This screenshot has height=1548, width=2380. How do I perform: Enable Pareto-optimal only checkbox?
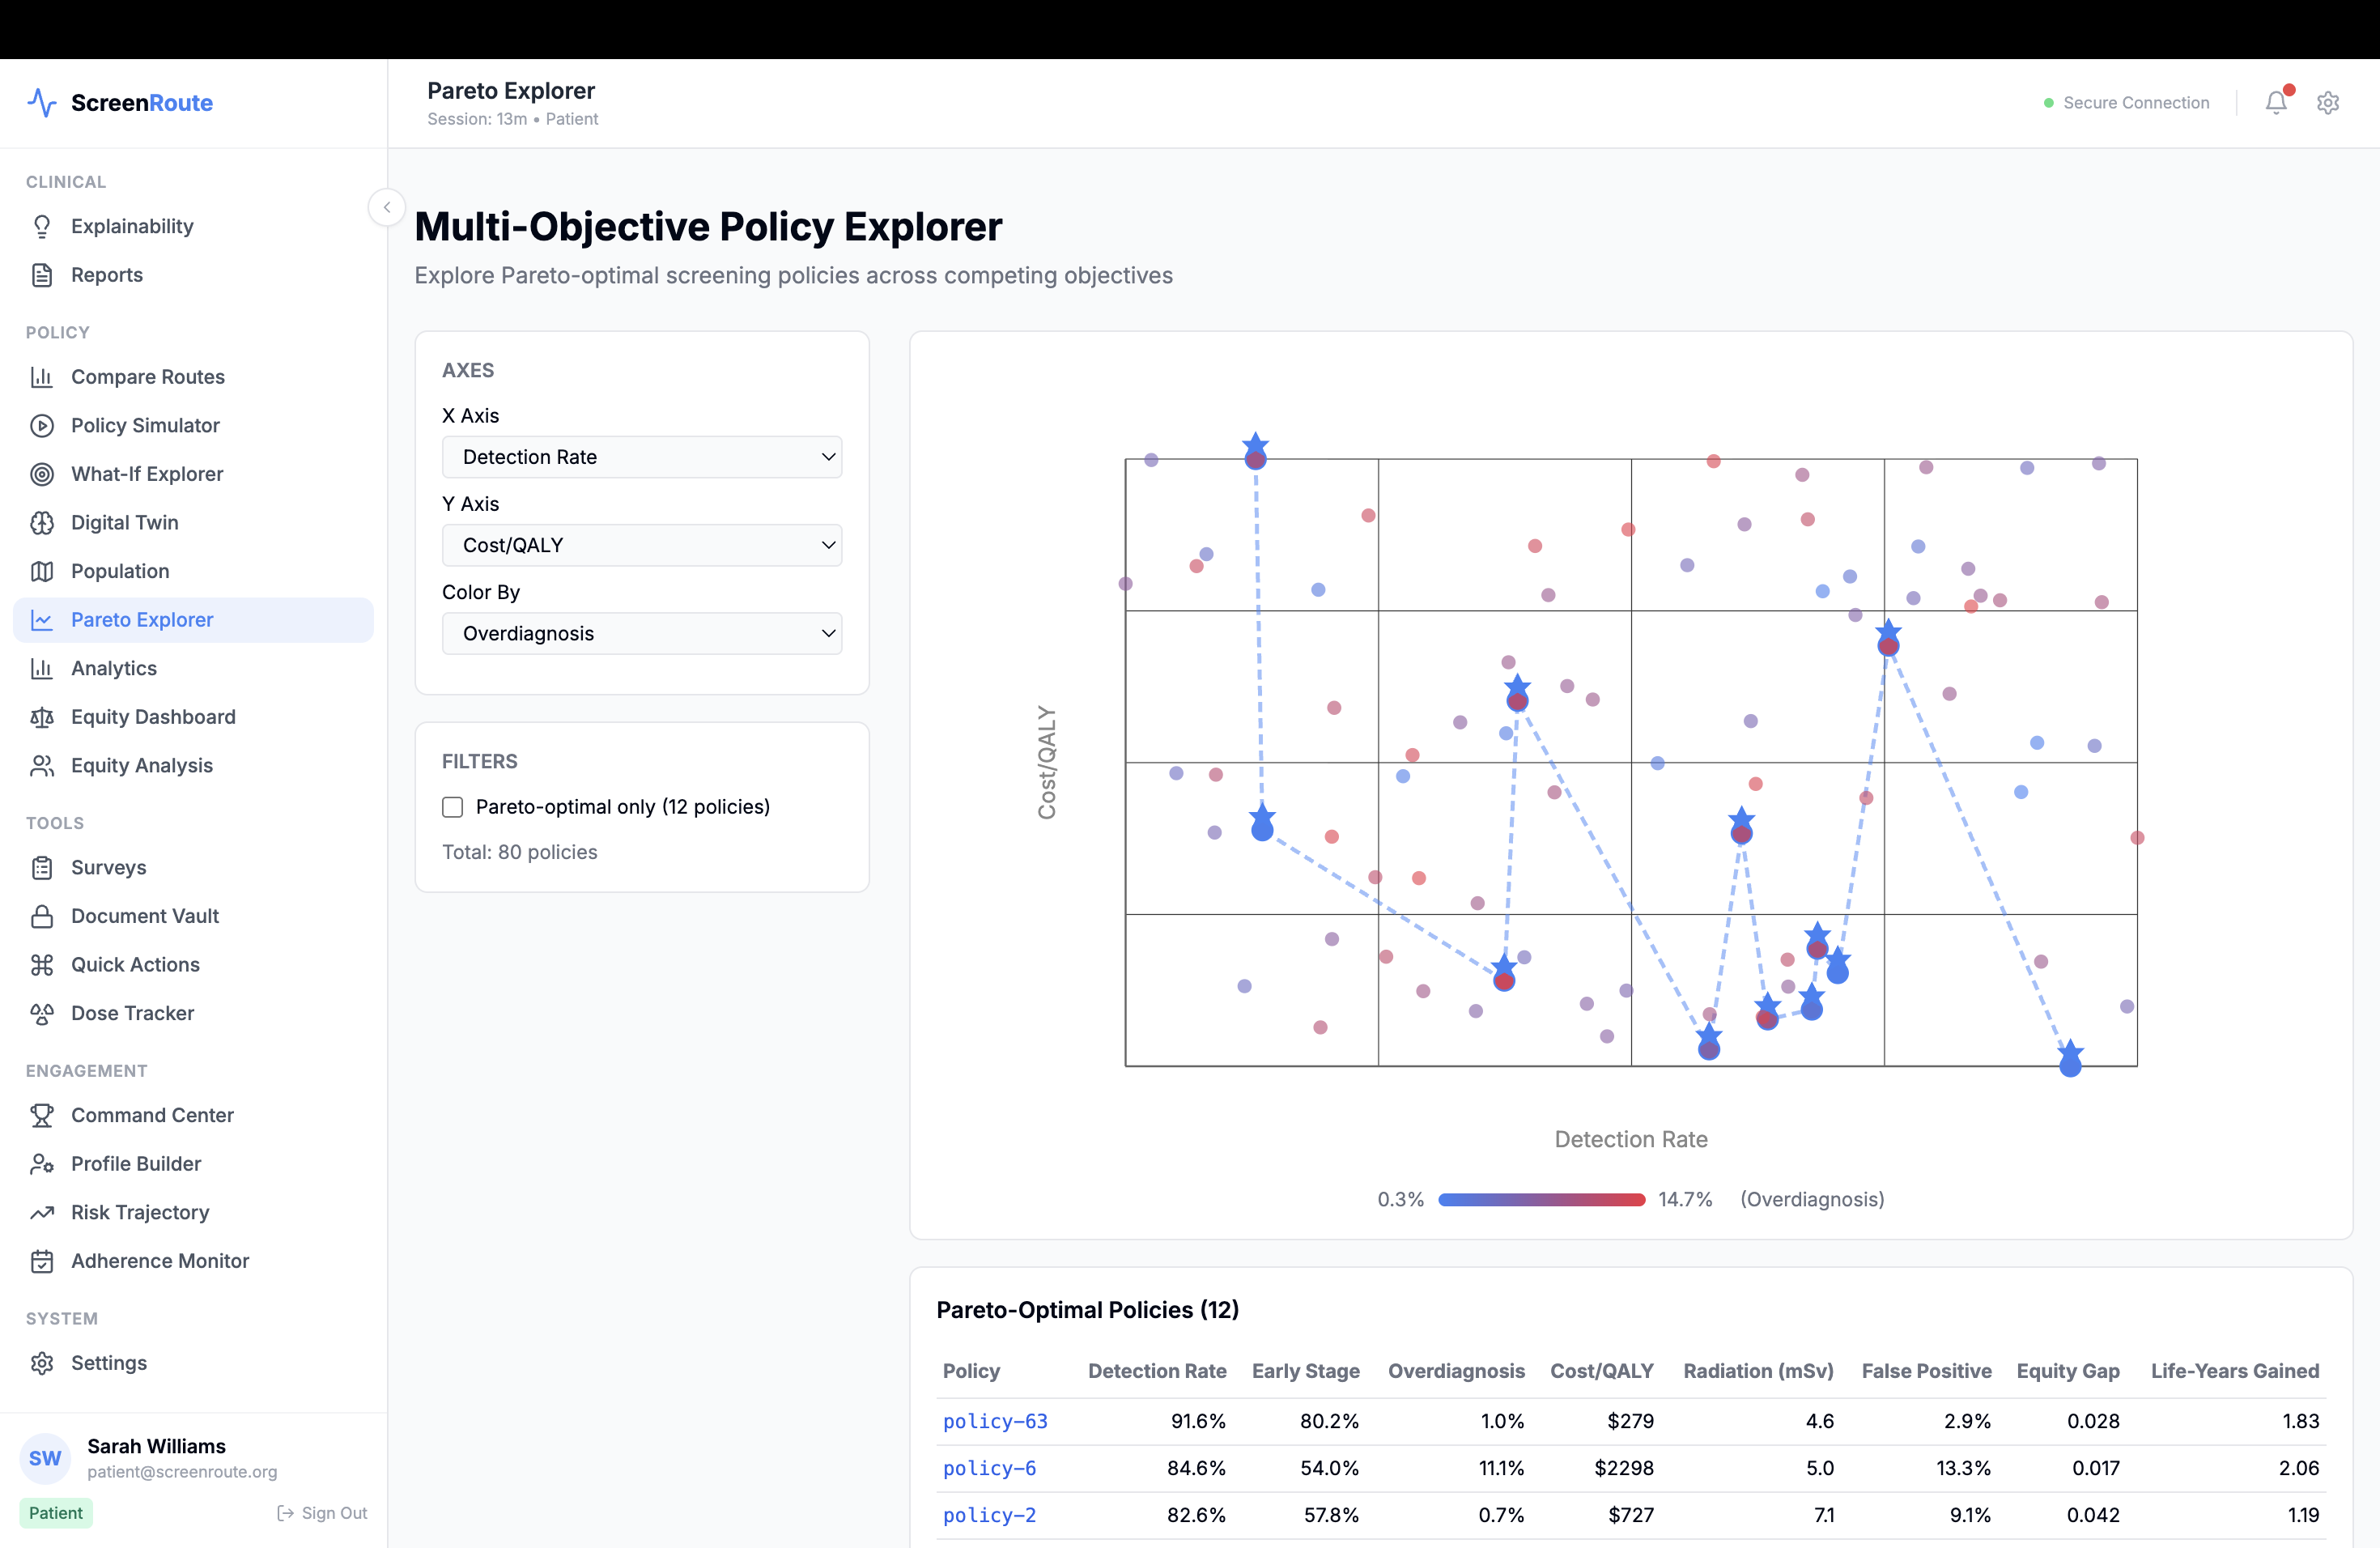click(453, 807)
